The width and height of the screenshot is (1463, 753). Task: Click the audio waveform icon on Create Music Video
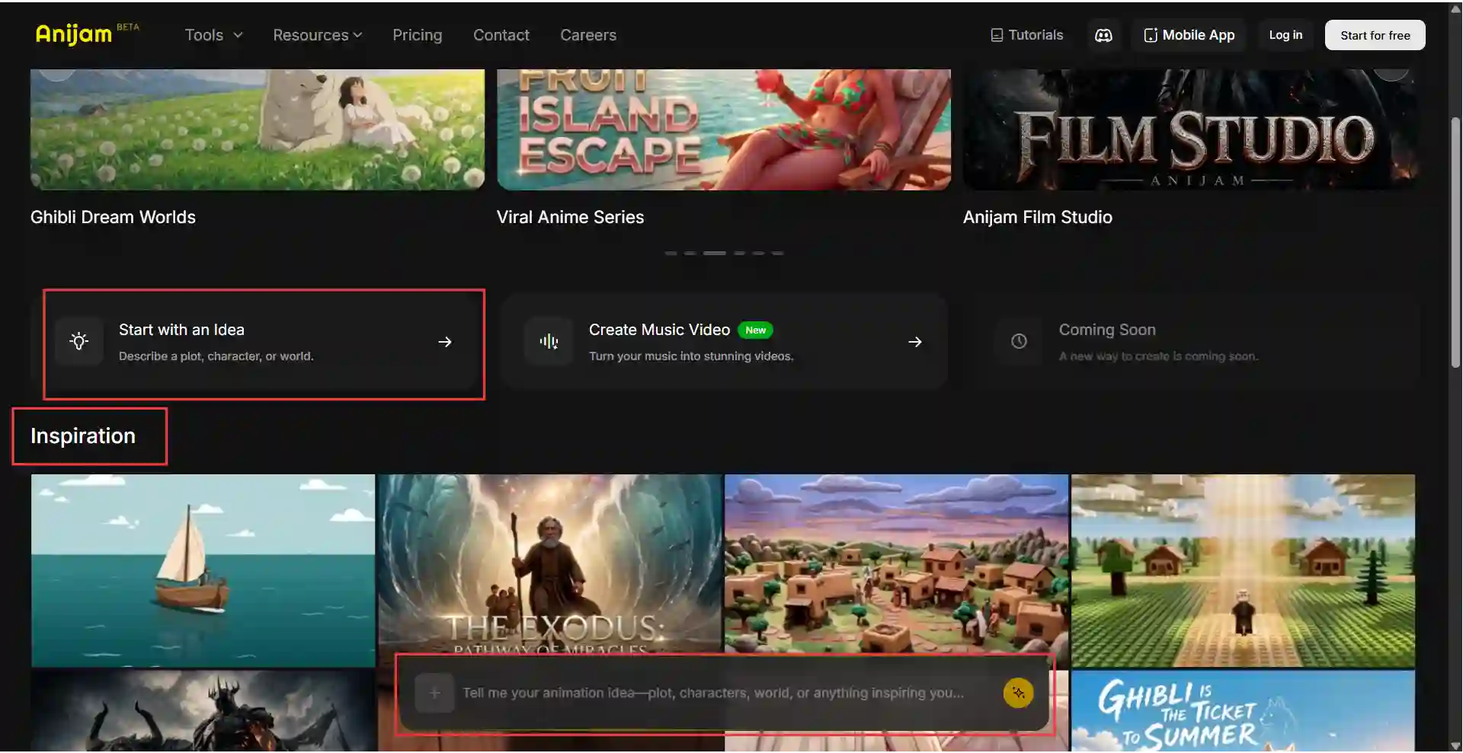pyautogui.click(x=549, y=341)
